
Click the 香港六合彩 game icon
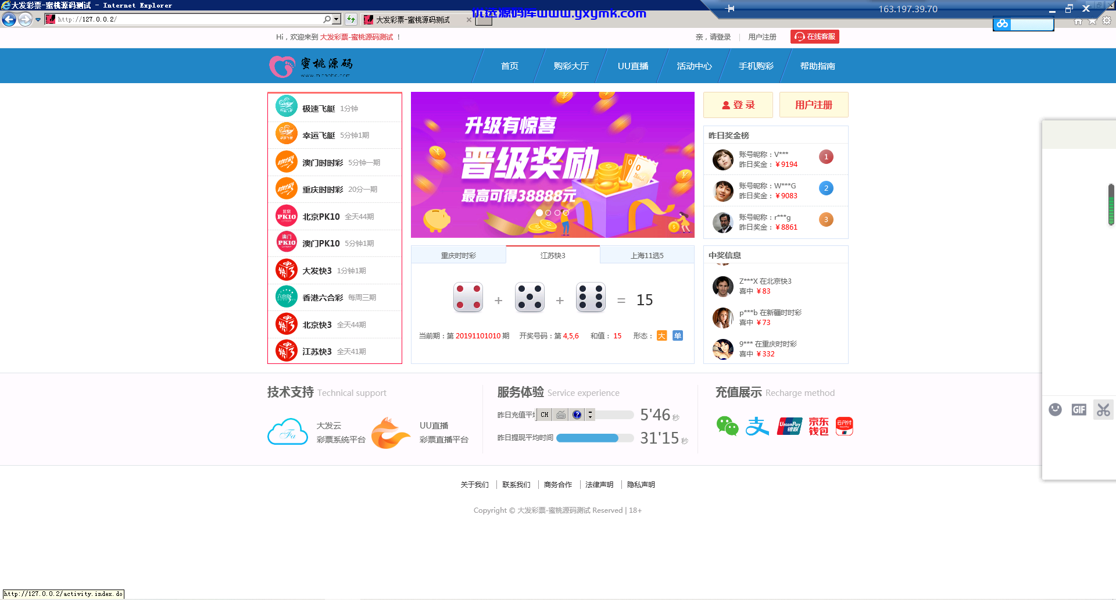tap(287, 297)
